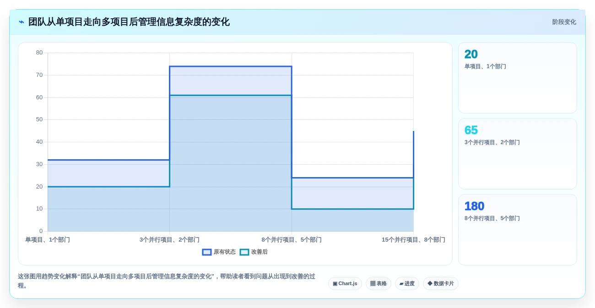Screen dimensions: 595x308
Task: Open the card showing value 65
Action: point(518,154)
